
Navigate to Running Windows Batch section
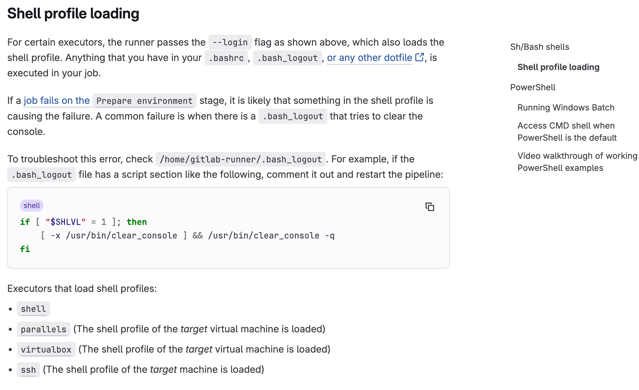tap(566, 107)
